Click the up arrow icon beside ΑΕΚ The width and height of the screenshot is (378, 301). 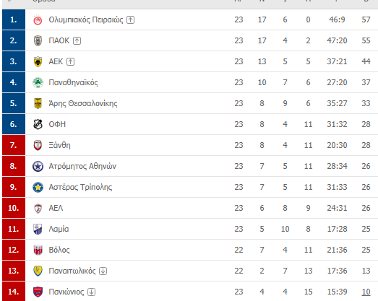[70, 61]
